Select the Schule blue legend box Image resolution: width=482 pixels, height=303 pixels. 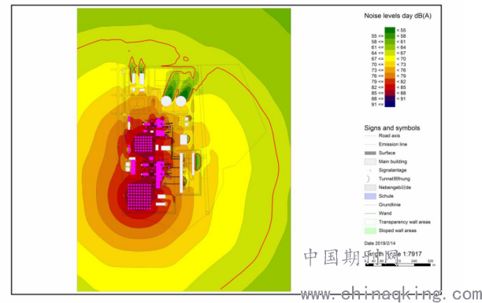click(x=370, y=196)
